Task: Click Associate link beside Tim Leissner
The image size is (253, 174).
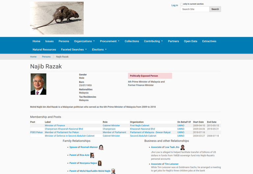Action: point(156,164)
